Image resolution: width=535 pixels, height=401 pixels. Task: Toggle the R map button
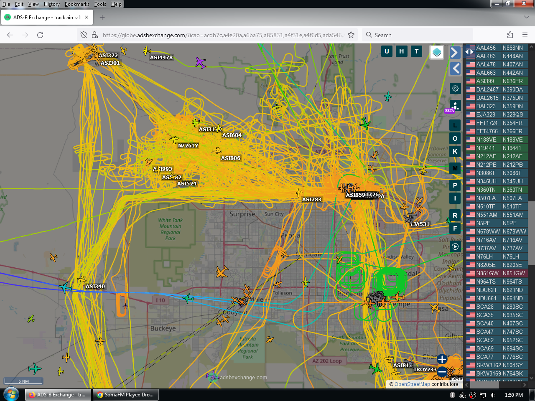[x=455, y=215]
